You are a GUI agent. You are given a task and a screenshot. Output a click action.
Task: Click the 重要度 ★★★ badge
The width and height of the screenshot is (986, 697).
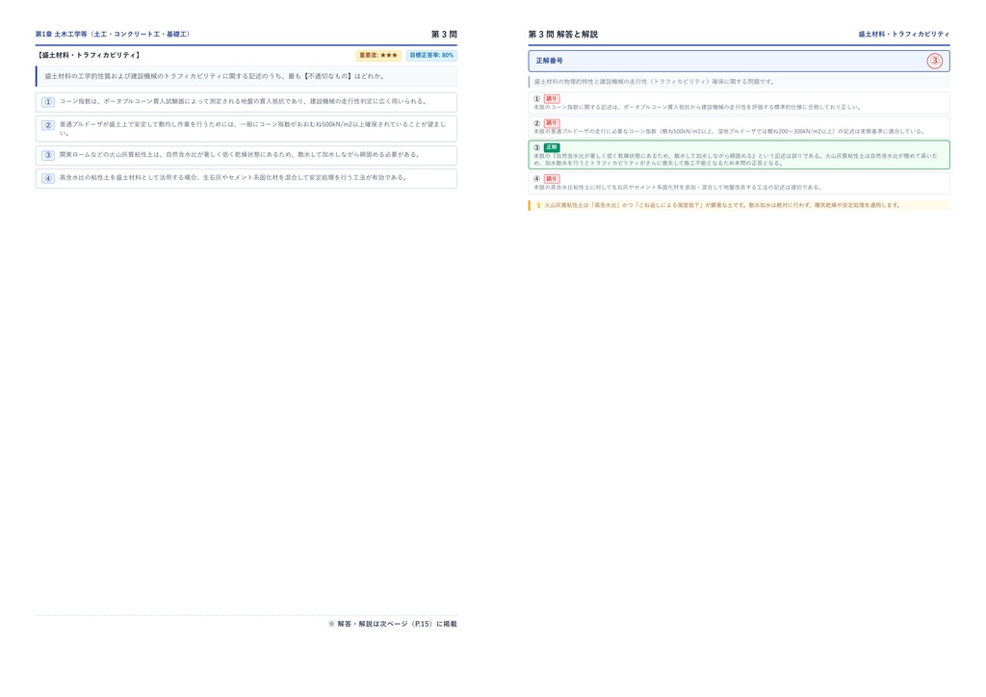378,55
